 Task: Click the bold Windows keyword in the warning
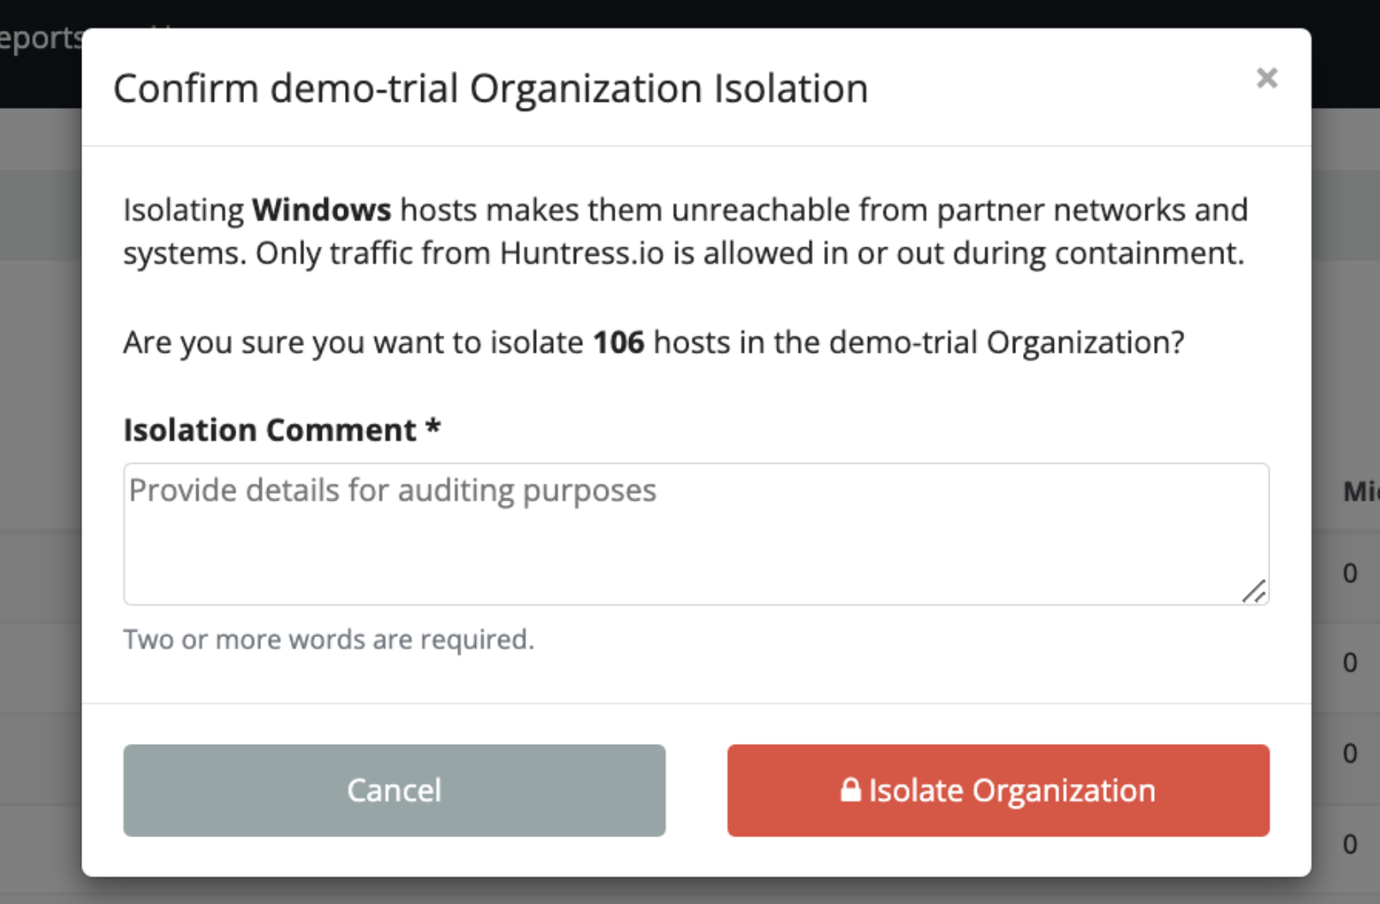(322, 210)
